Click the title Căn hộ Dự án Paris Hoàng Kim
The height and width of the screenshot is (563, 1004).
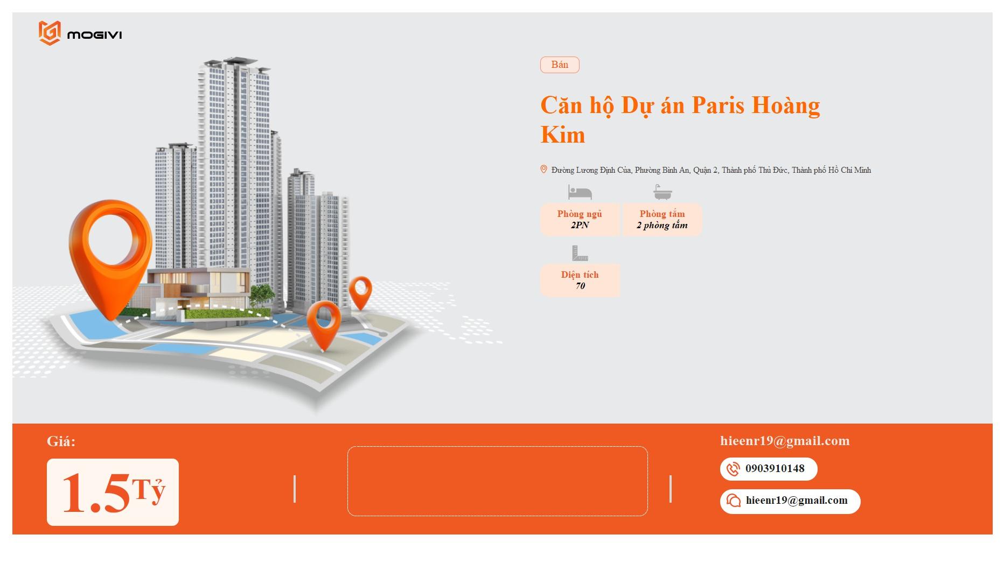(x=680, y=119)
